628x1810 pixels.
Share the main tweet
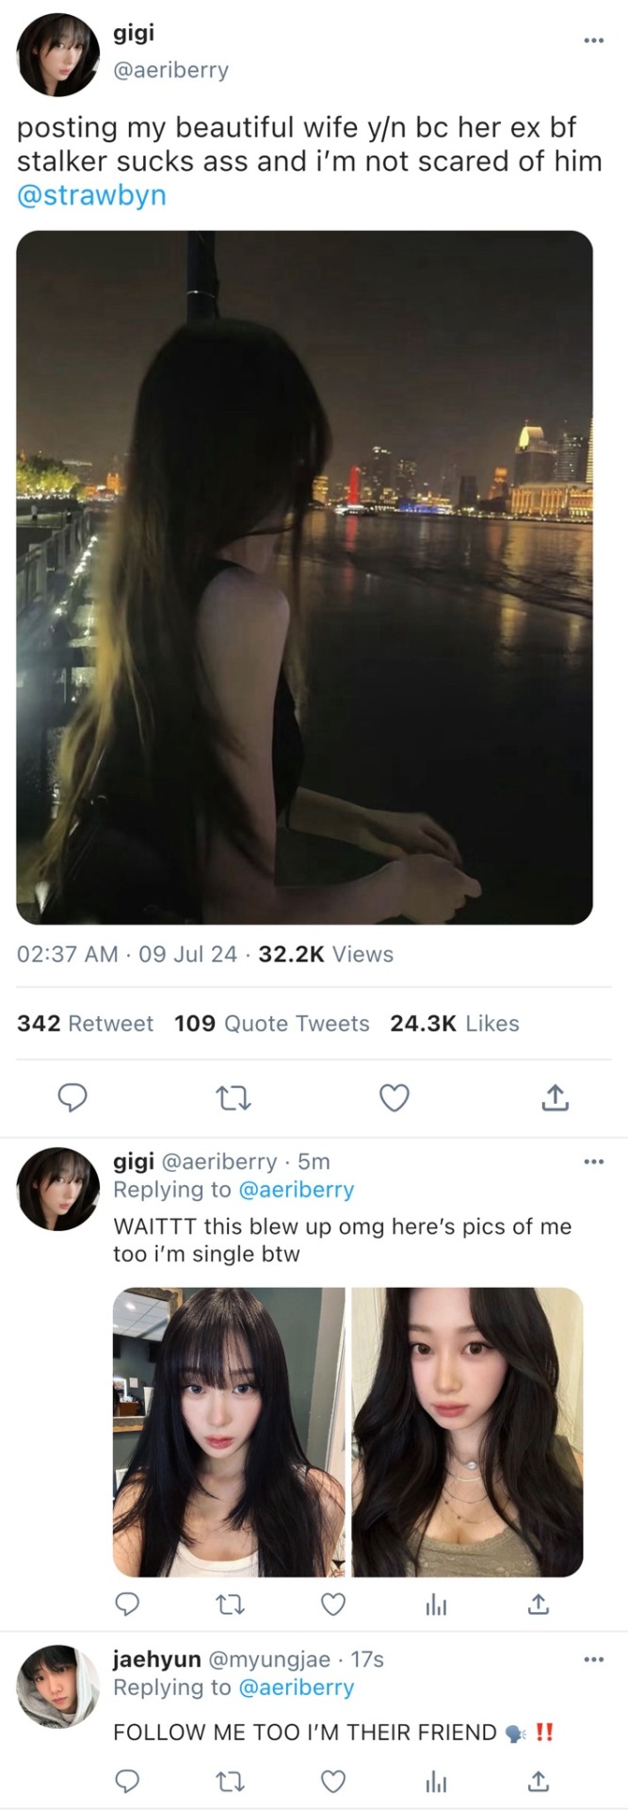coord(555,1097)
